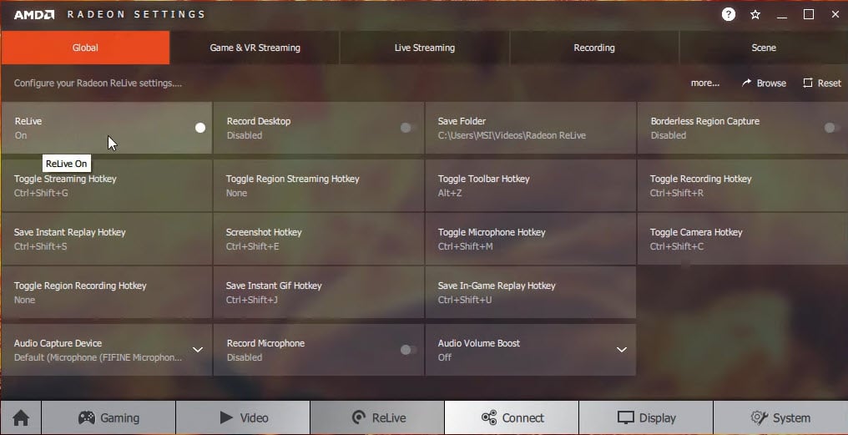848x435 pixels.
Task: Click the Ctrl+Shift+R hotkey value
Action: [677, 193]
